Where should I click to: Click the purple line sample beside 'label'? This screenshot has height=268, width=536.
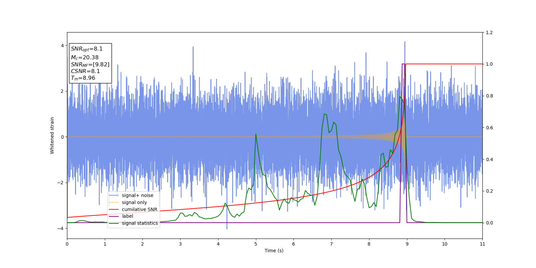click(114, 216)
